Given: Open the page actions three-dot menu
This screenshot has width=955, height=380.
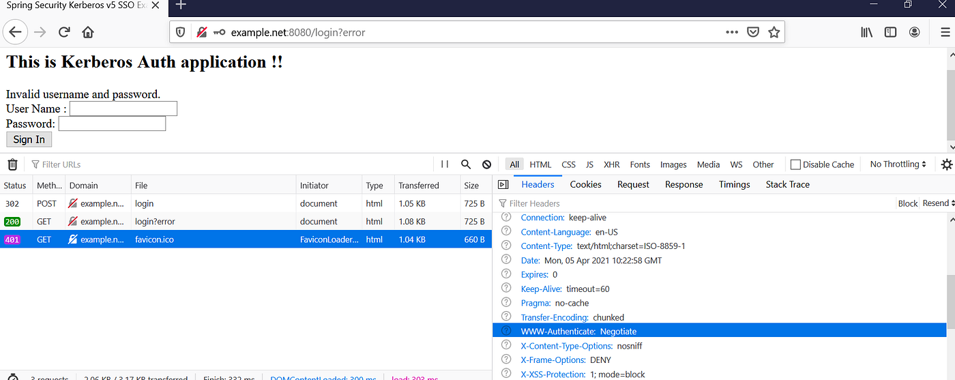Looking at the screenshot, I should (x=732, y=32).
